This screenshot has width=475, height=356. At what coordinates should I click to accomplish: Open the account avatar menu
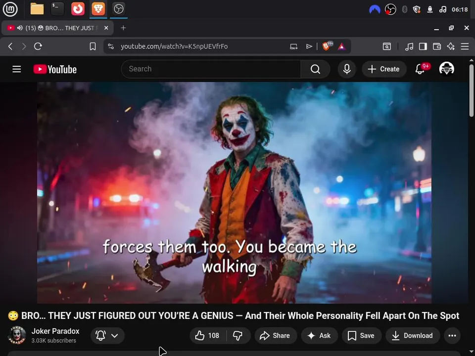(446, 69)
